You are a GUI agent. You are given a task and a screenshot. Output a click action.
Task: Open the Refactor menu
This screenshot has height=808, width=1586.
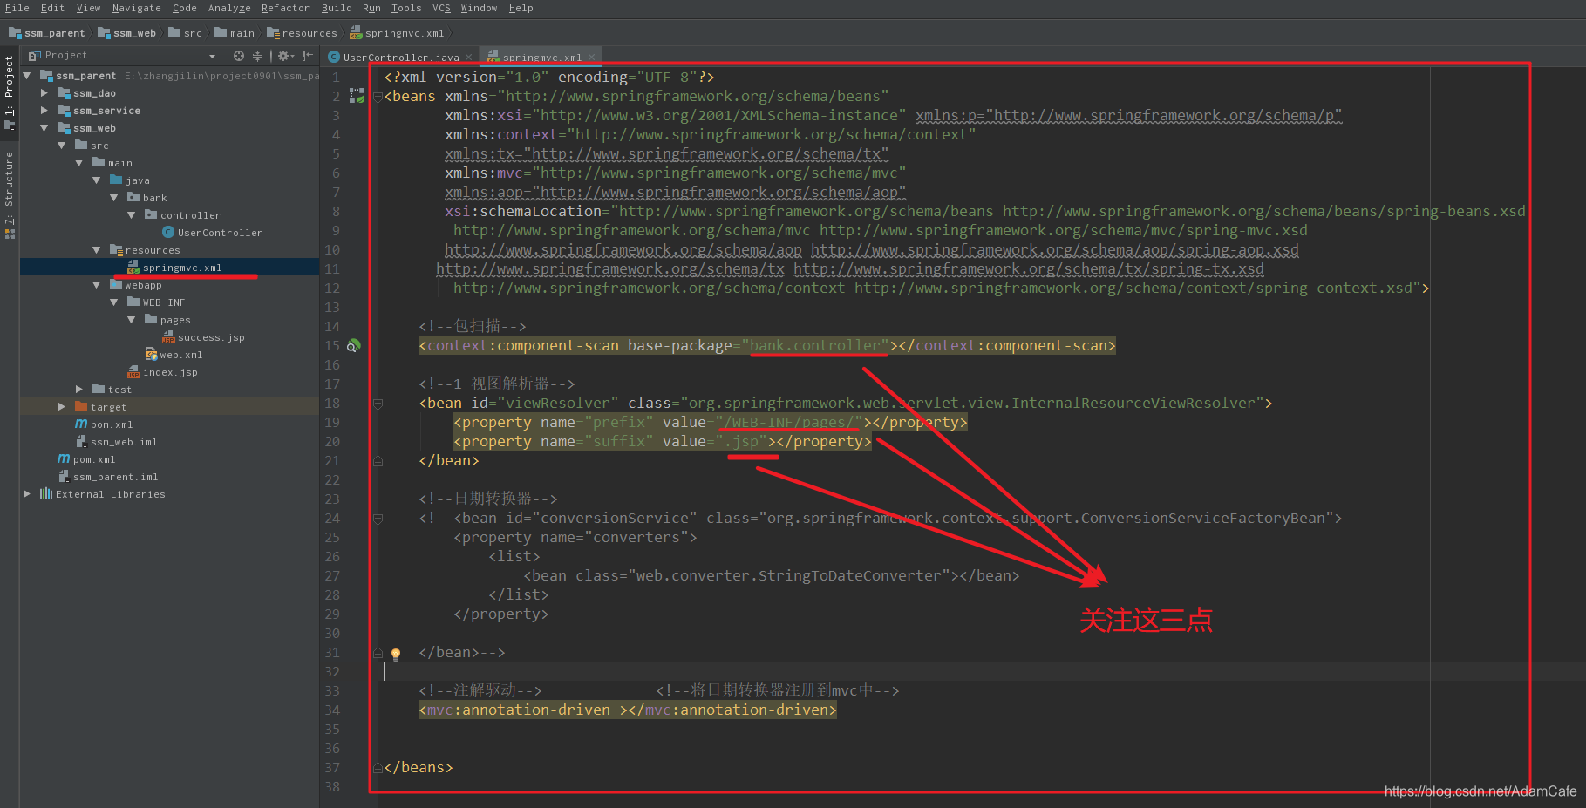coord(285,8)
